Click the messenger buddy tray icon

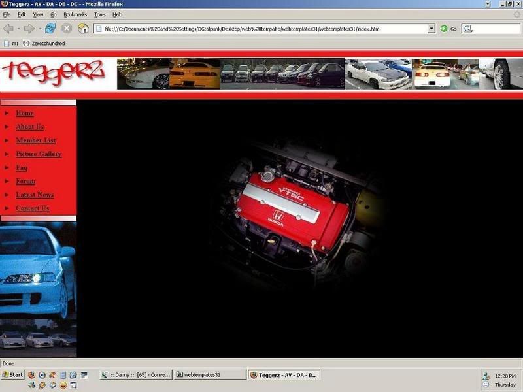486,376
